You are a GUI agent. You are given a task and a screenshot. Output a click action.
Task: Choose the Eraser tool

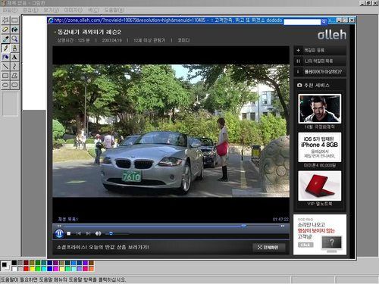click(x=5, y=30)
